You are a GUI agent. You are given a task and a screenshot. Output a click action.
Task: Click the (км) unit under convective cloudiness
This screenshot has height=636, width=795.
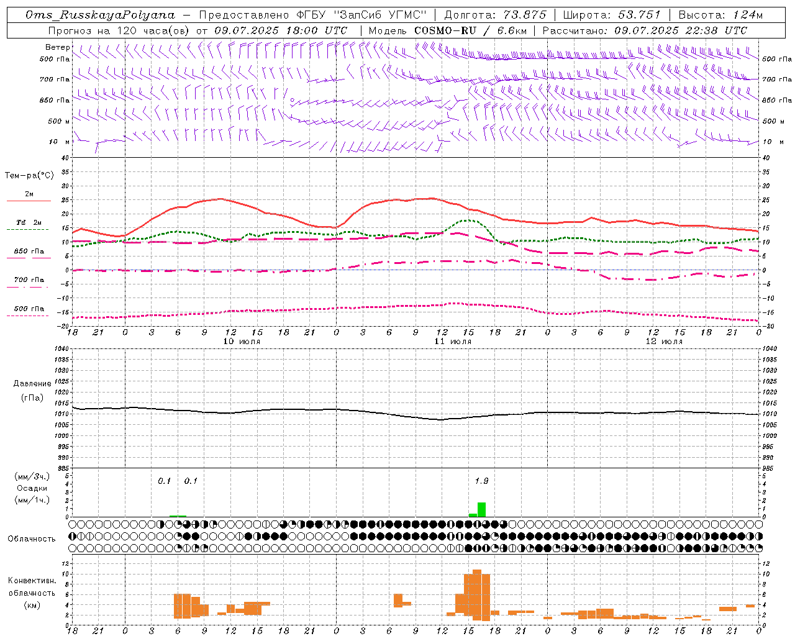click(32, 605)
